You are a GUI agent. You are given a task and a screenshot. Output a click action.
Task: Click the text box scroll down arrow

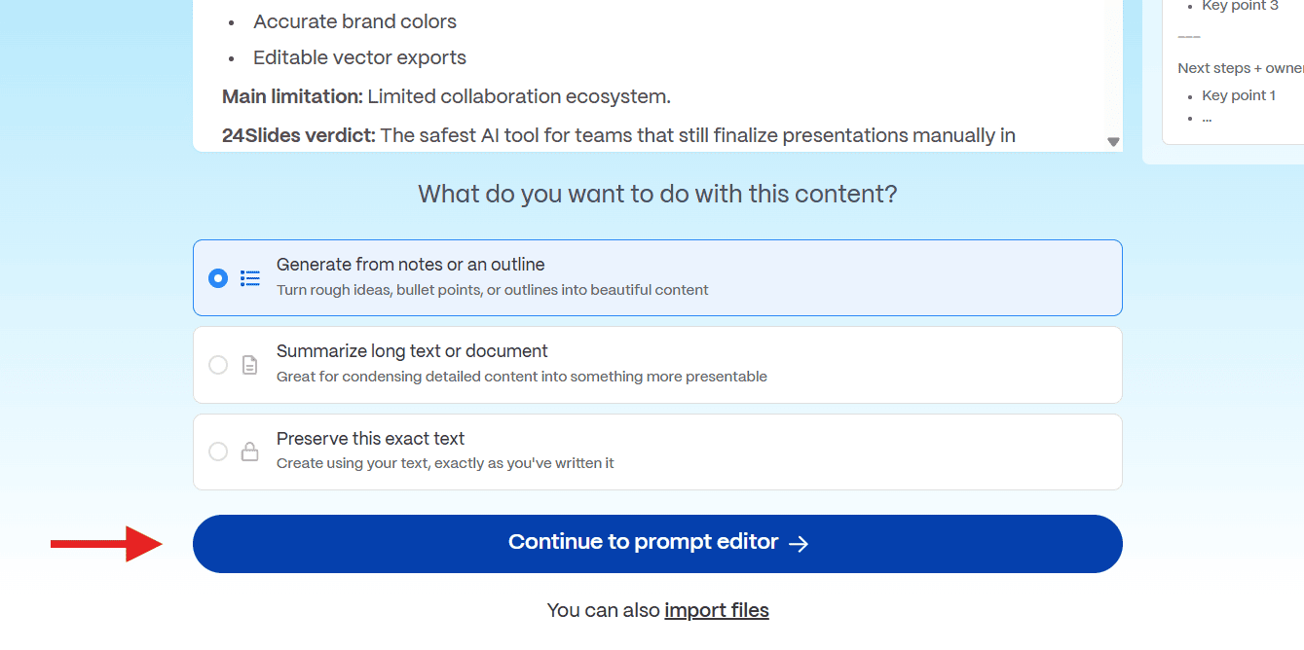click(x=1113, y=142)
